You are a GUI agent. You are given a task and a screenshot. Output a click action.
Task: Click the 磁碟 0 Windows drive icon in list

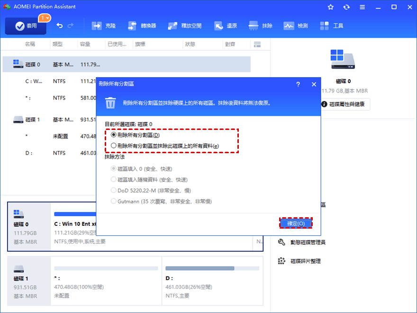tap(18, 64)
